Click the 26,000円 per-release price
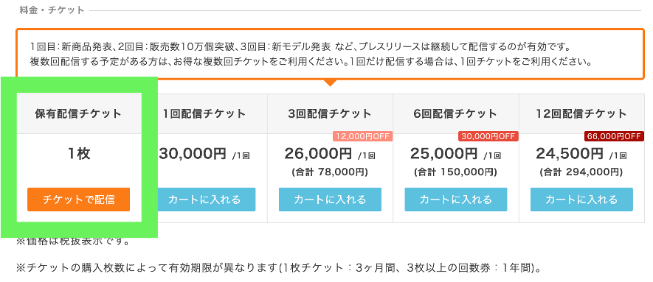The image size is (653, 282). click(x=318, y=154)
